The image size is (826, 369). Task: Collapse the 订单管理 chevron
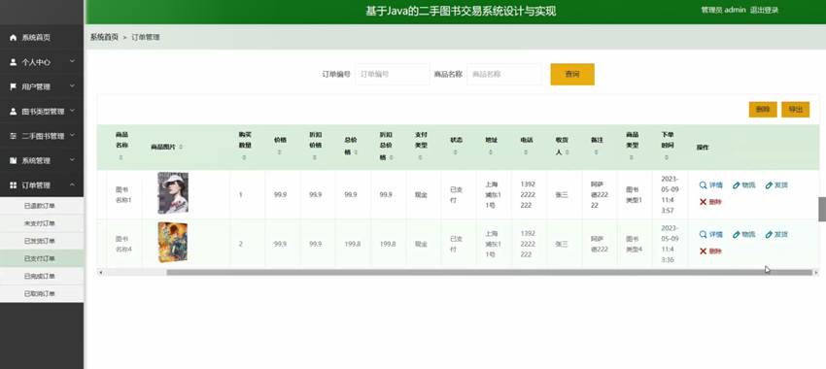[x=72, y=184]
